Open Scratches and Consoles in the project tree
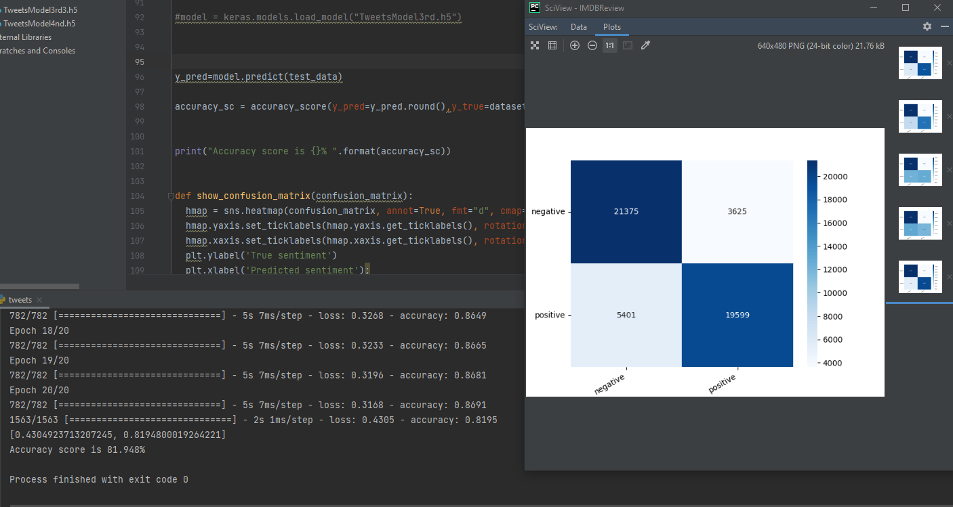 (x=38, y=50)
